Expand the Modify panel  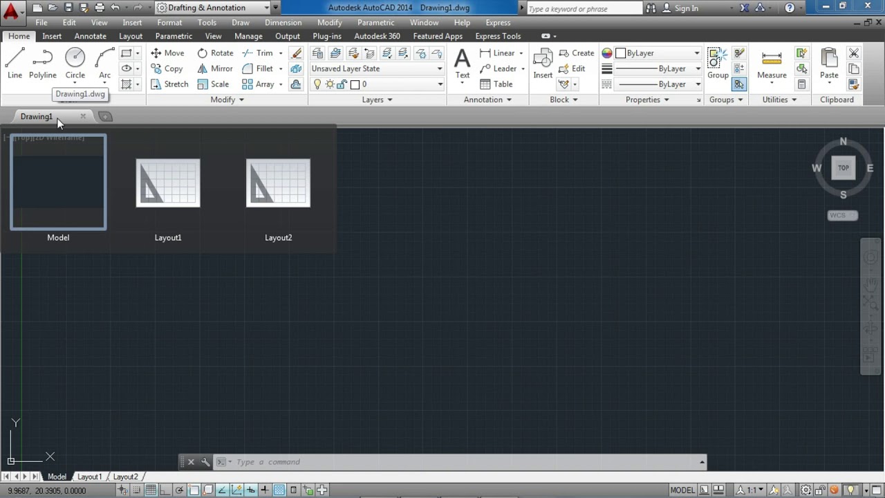pyautogui.click(x=227, y=100)
